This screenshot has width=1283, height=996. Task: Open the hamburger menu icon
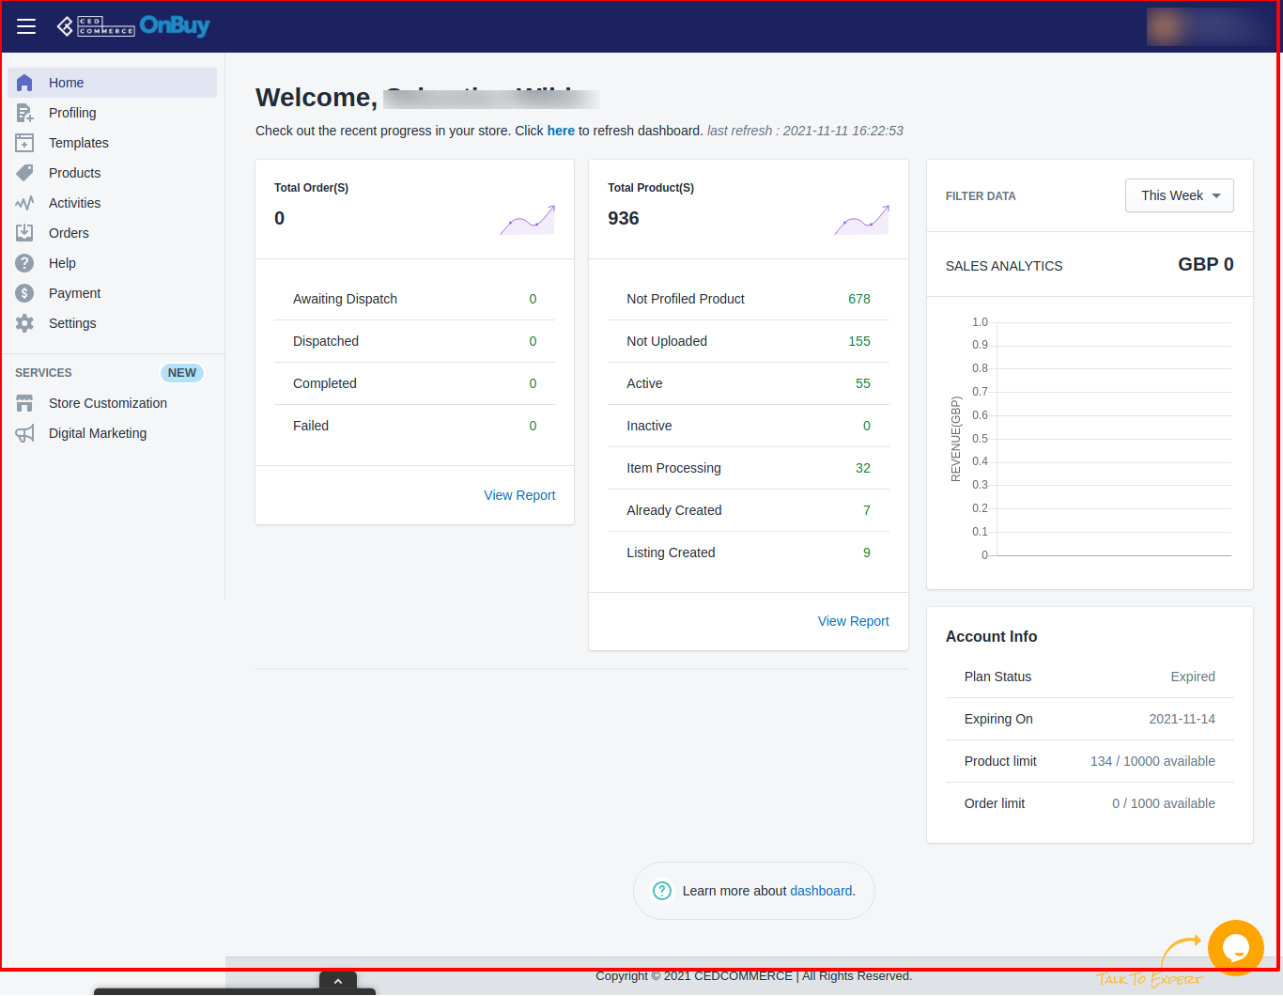[26, 26]
